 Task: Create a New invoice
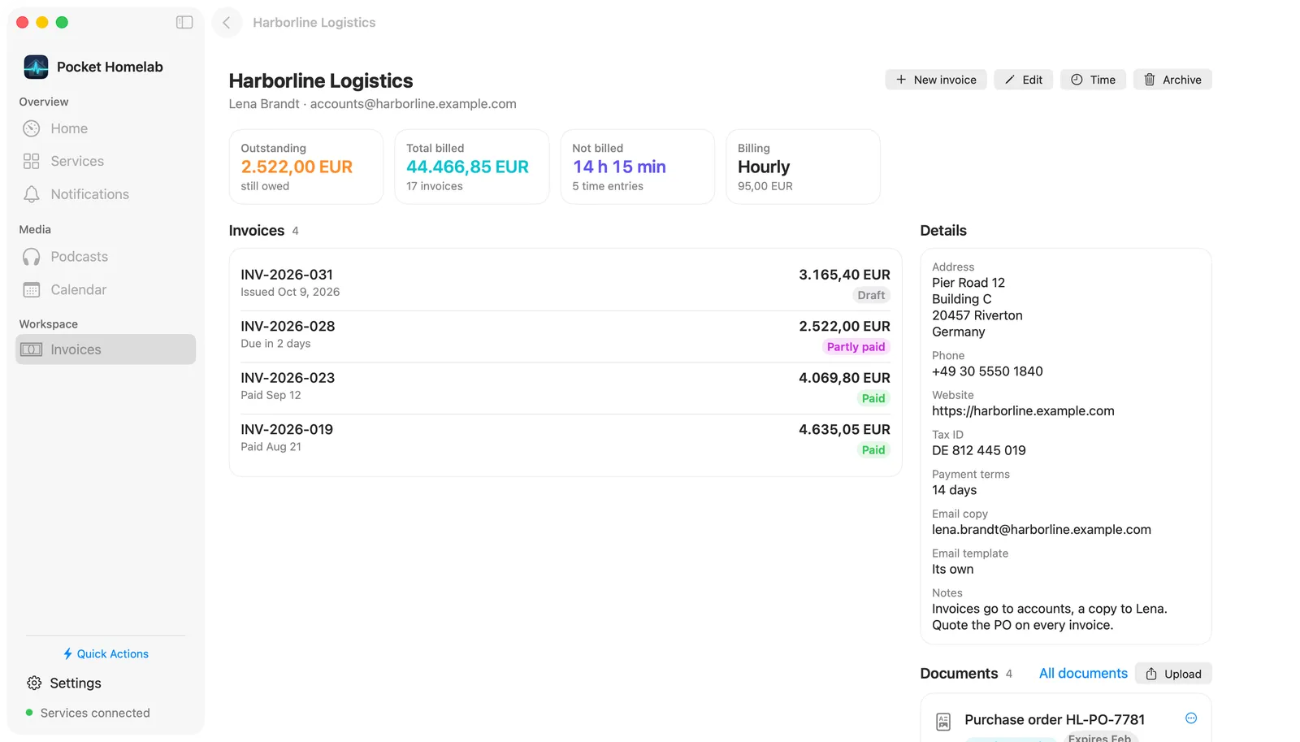tap(936, 80)
